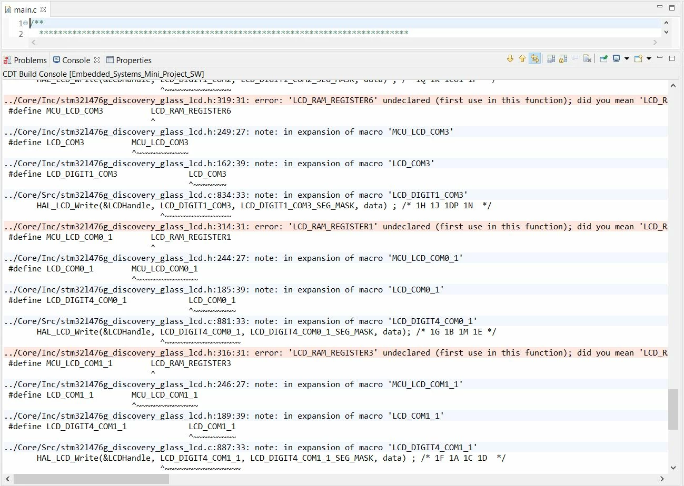Close the Console view tab
This screenshot has width=684, height=486.
pyautogui.click(x=97, y=60)
